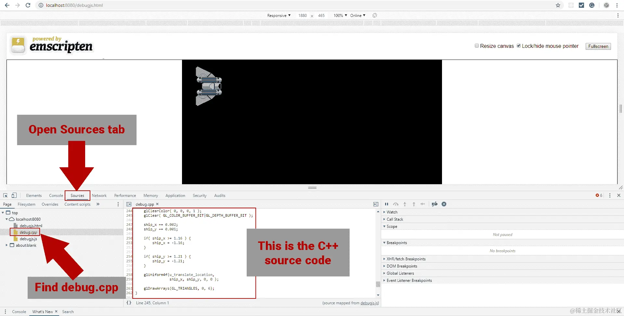Follow the debugjs.js source map link

(x=369, y=303)
